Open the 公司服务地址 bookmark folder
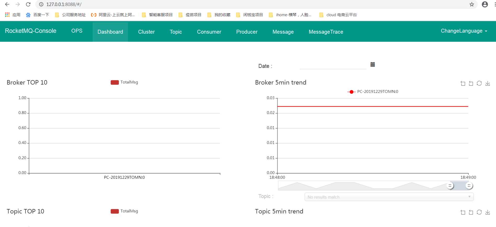The height and width of the screenshot is (227, 496). click(x=70, y=15)
